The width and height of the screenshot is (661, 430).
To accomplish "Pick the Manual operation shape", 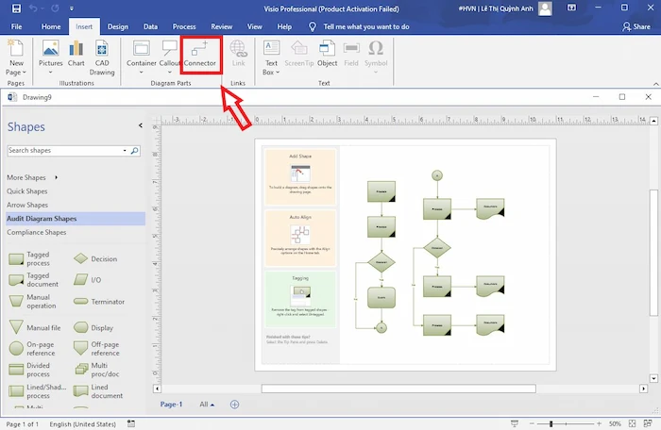I will tap(32, 302).
